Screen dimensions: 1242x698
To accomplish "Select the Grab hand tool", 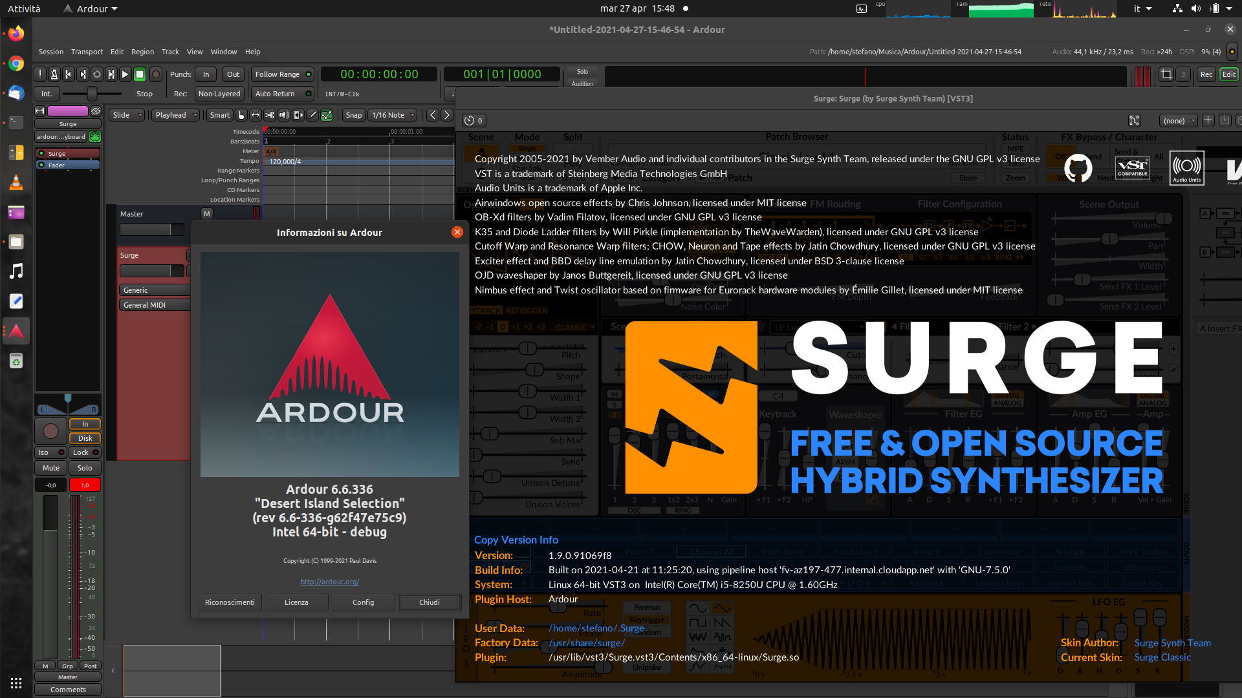I will (241, 115).
